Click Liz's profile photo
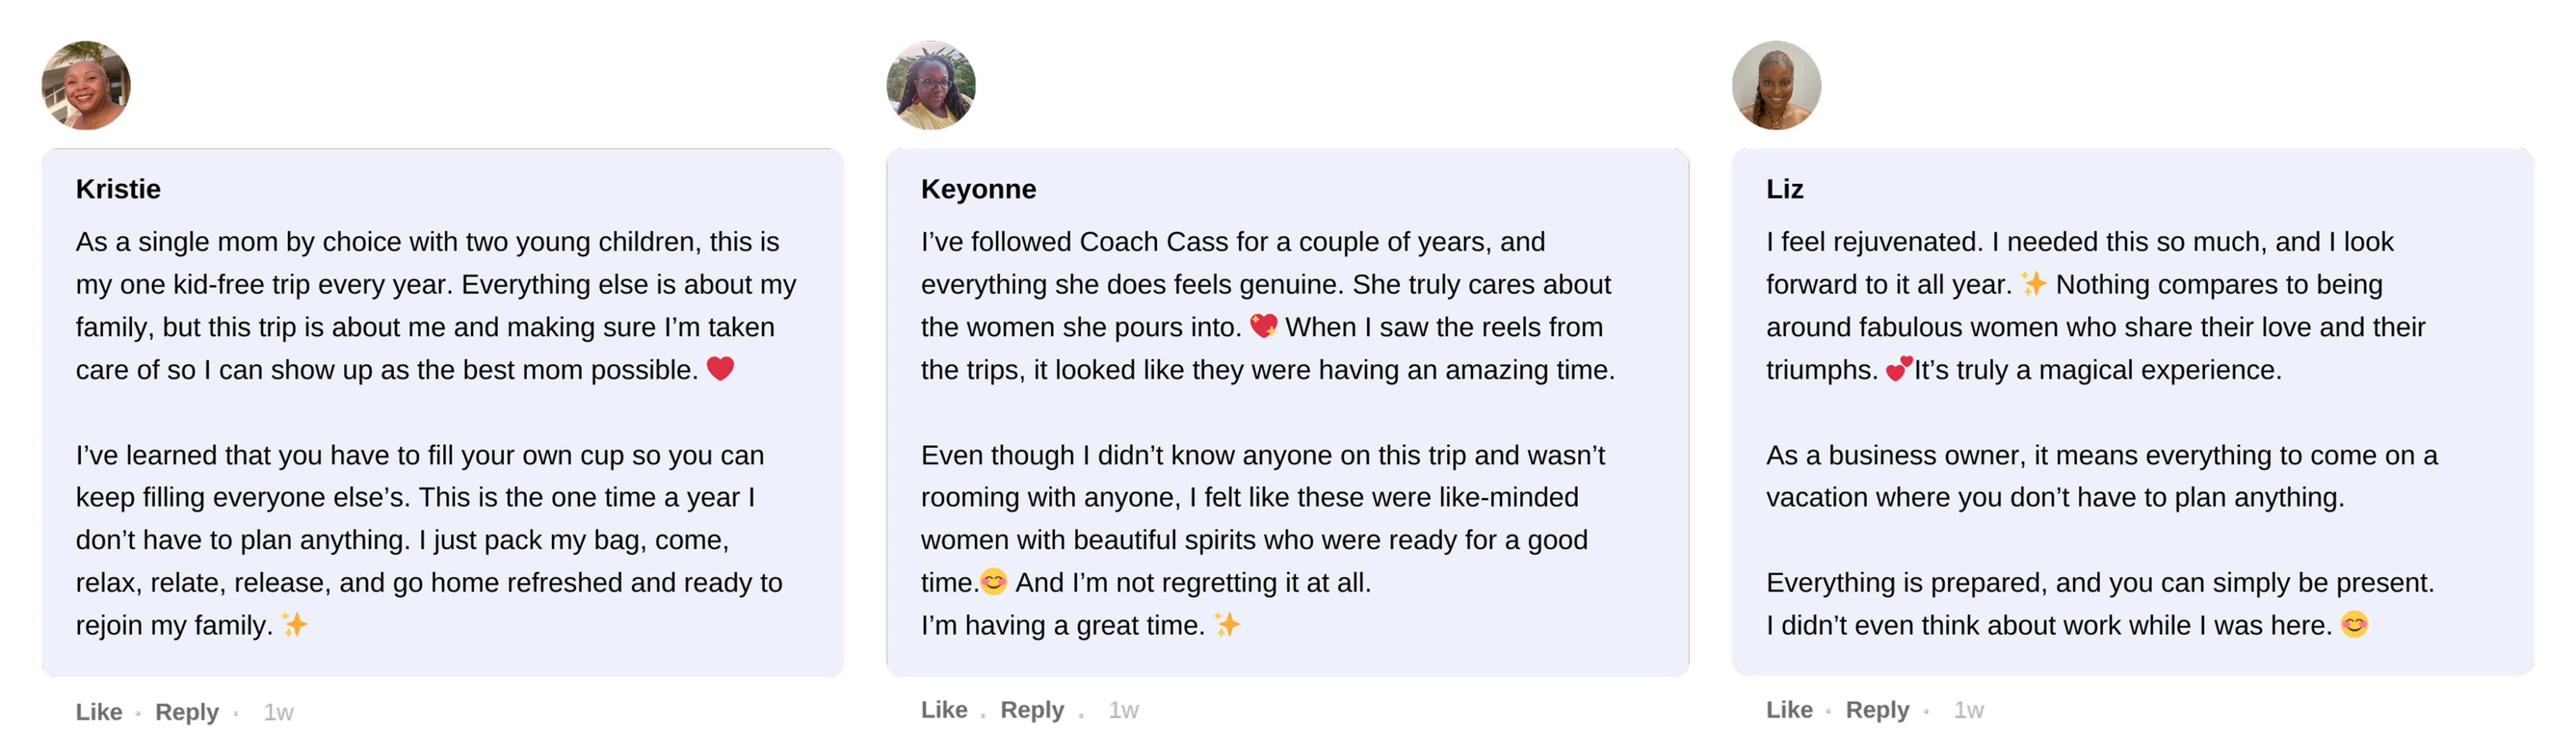The image size is (2576, 747). [x=1776, y=86]
